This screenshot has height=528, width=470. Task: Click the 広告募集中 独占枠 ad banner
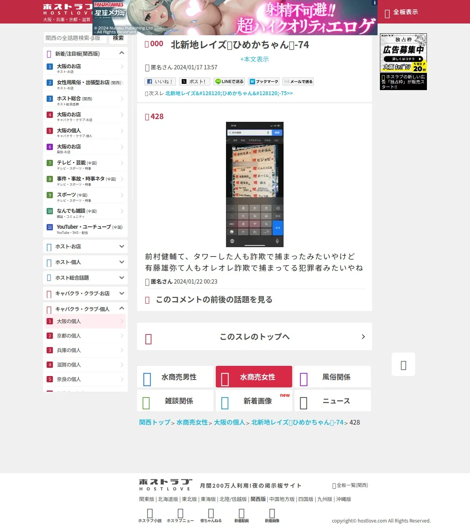click(403, 53)
